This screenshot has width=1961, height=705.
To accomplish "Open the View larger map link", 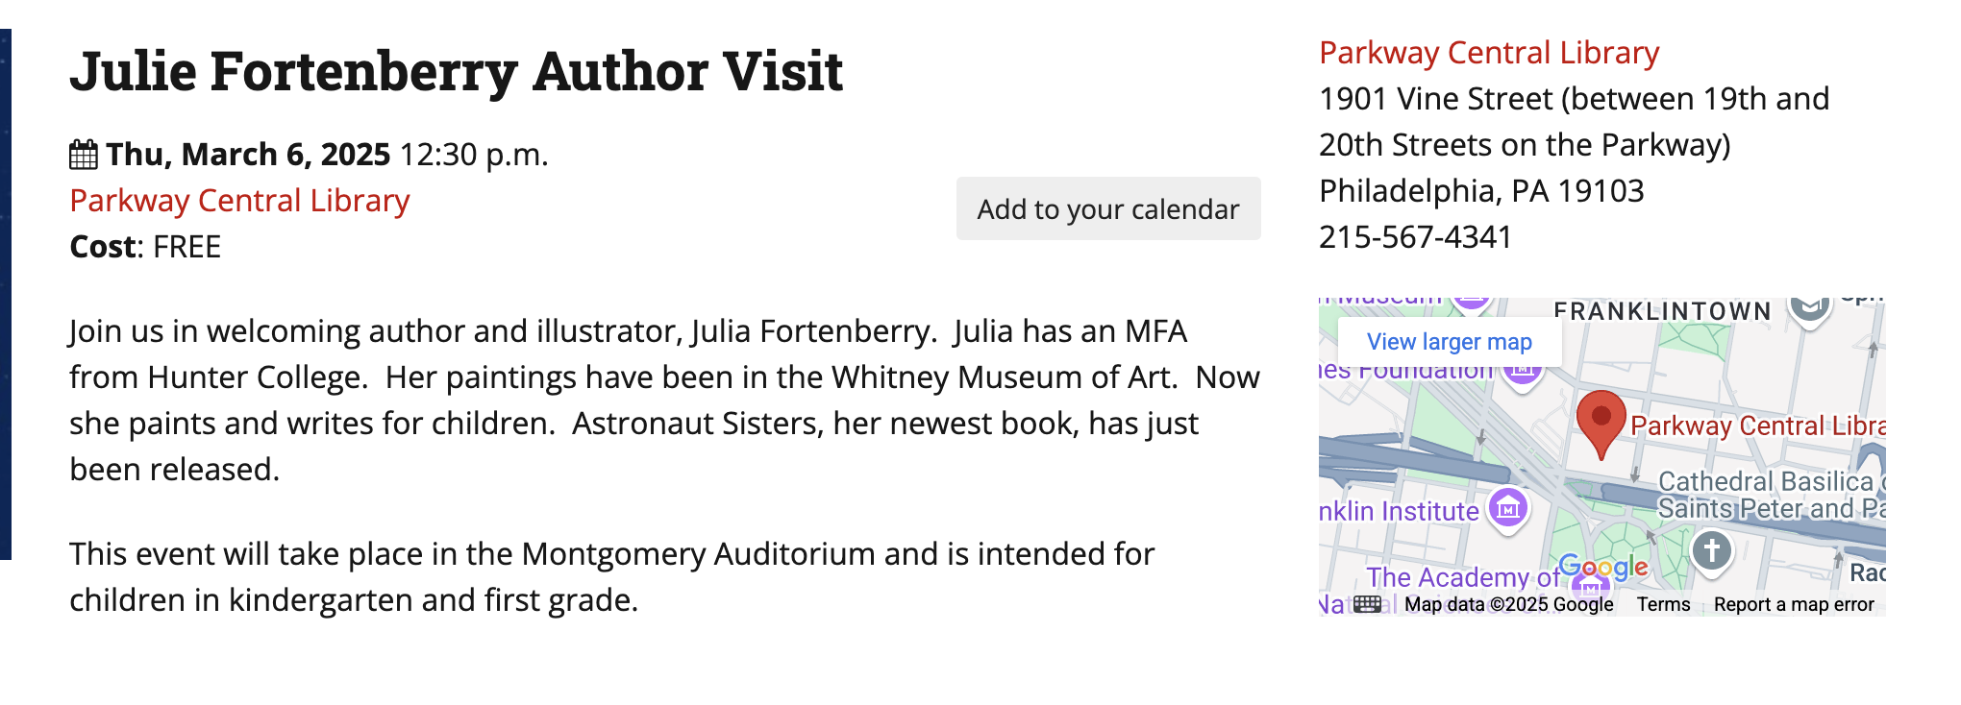I will coord(1449,342).
